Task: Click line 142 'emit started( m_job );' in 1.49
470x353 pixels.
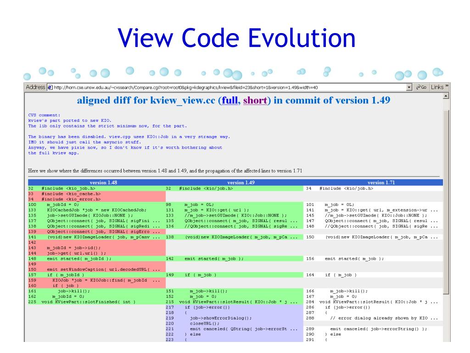Action: tap(235, 258)
